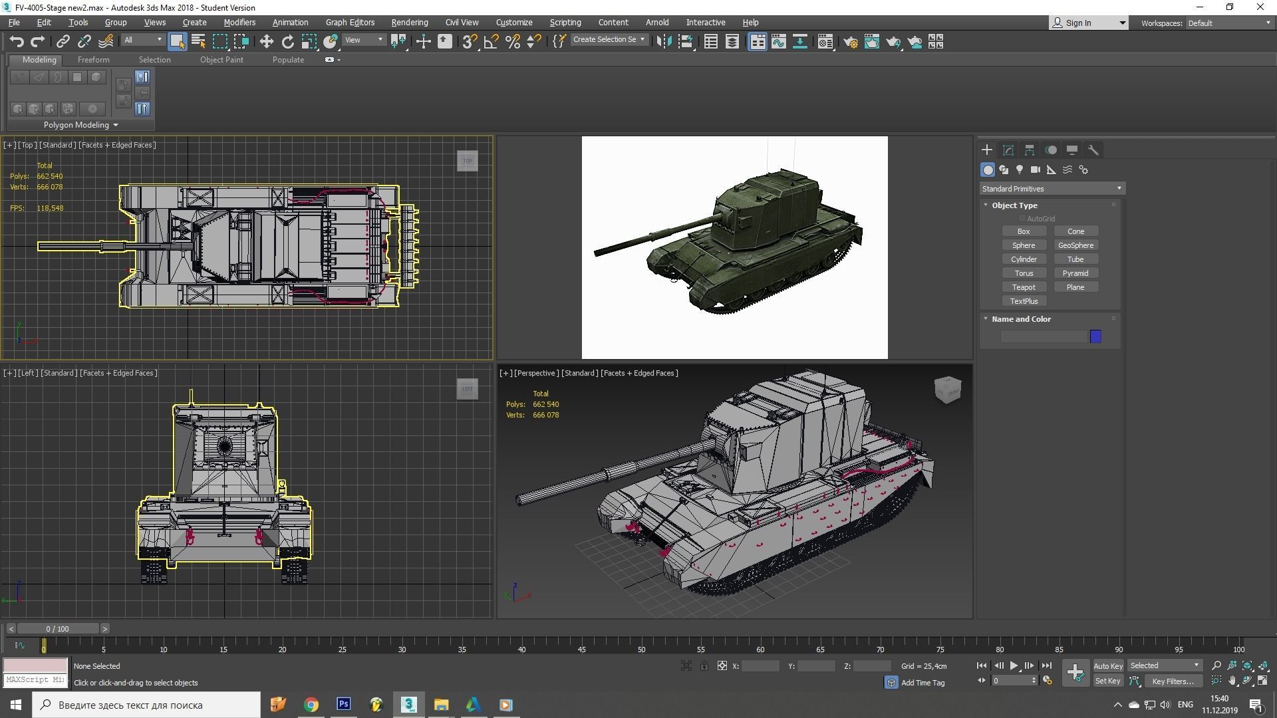Open the Graph Editors menu

coord(350,22)
